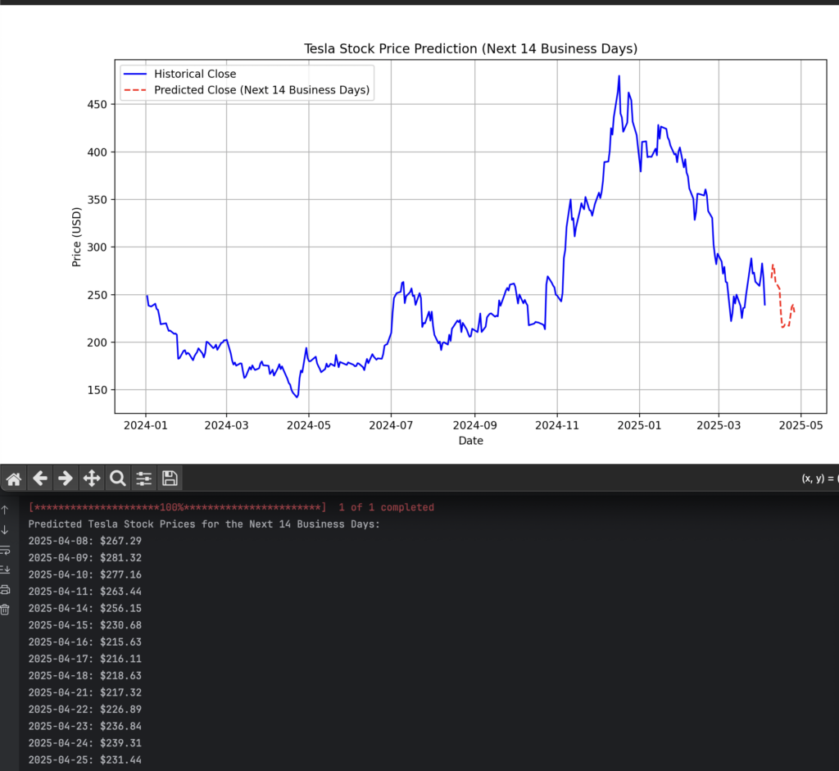This screenshot has width=839, height=771.
Task: Click the 2025-05 x-axis tick label
Action: pos(801,425)
